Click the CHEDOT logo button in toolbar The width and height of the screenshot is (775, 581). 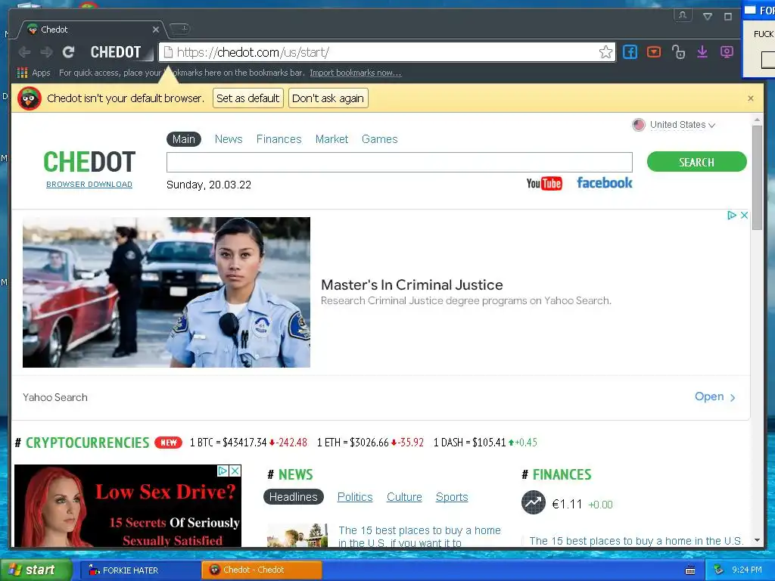coord(116,52)
